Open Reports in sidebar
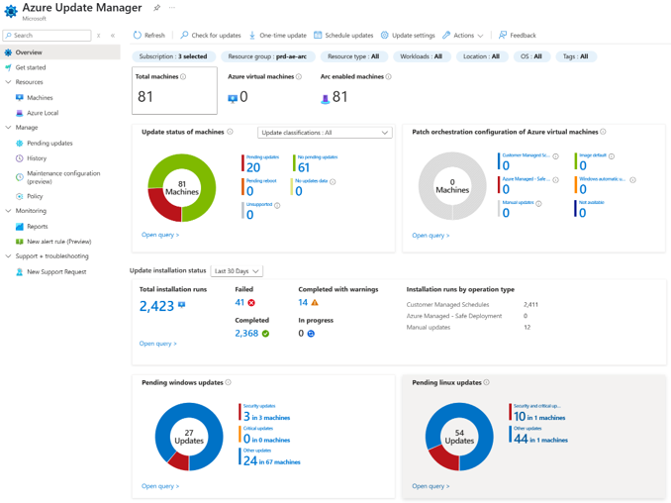This screenshot has height=503, width=671. (x=38, y=226)
